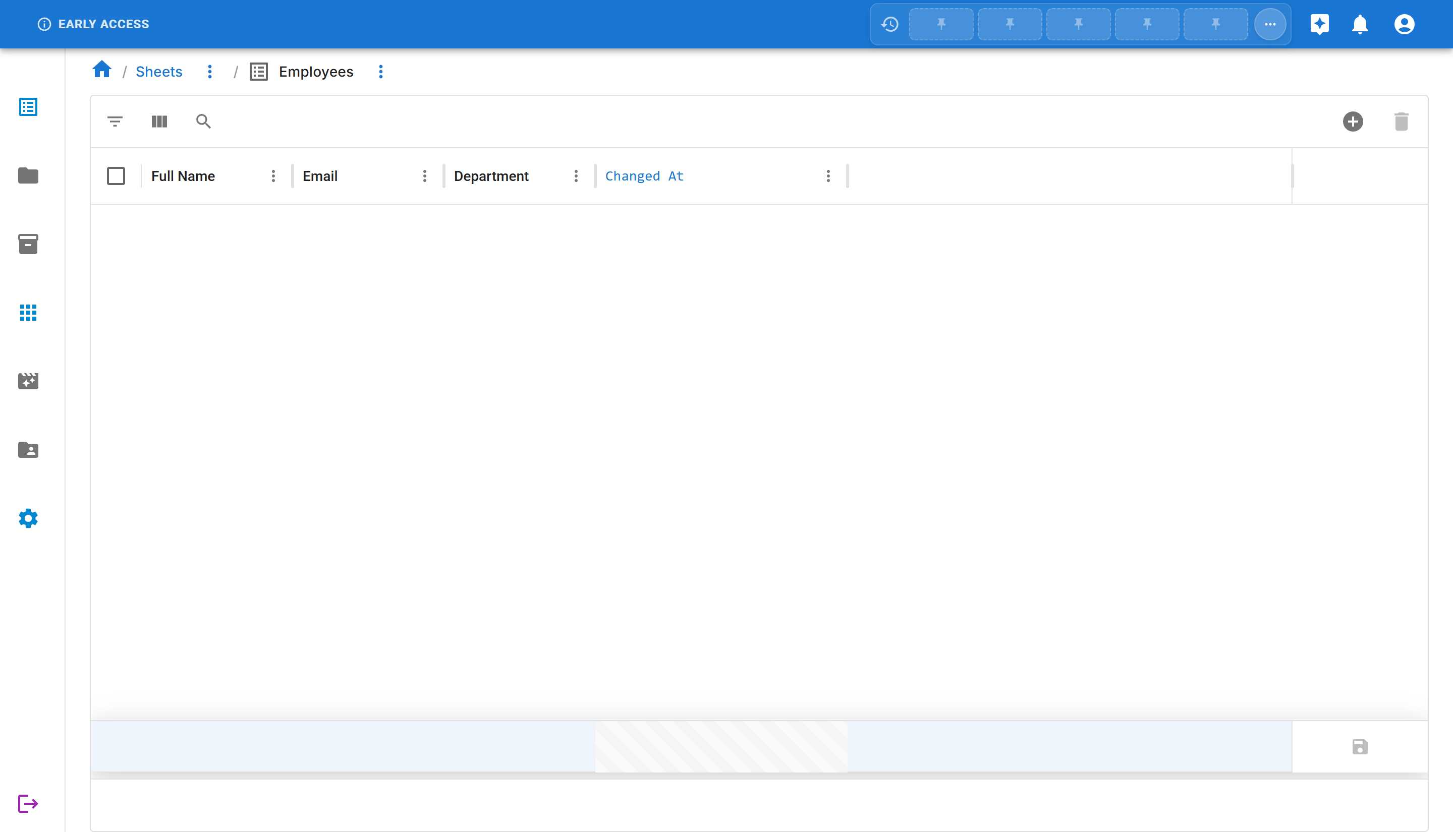Open Full Name column options menu
The image size is (1453, 832).
pos(273,176)
